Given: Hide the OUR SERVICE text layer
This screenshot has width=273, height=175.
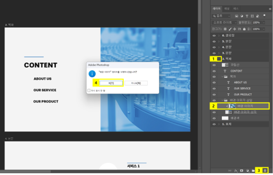Looking at the screenshot, I should point(214,88).
